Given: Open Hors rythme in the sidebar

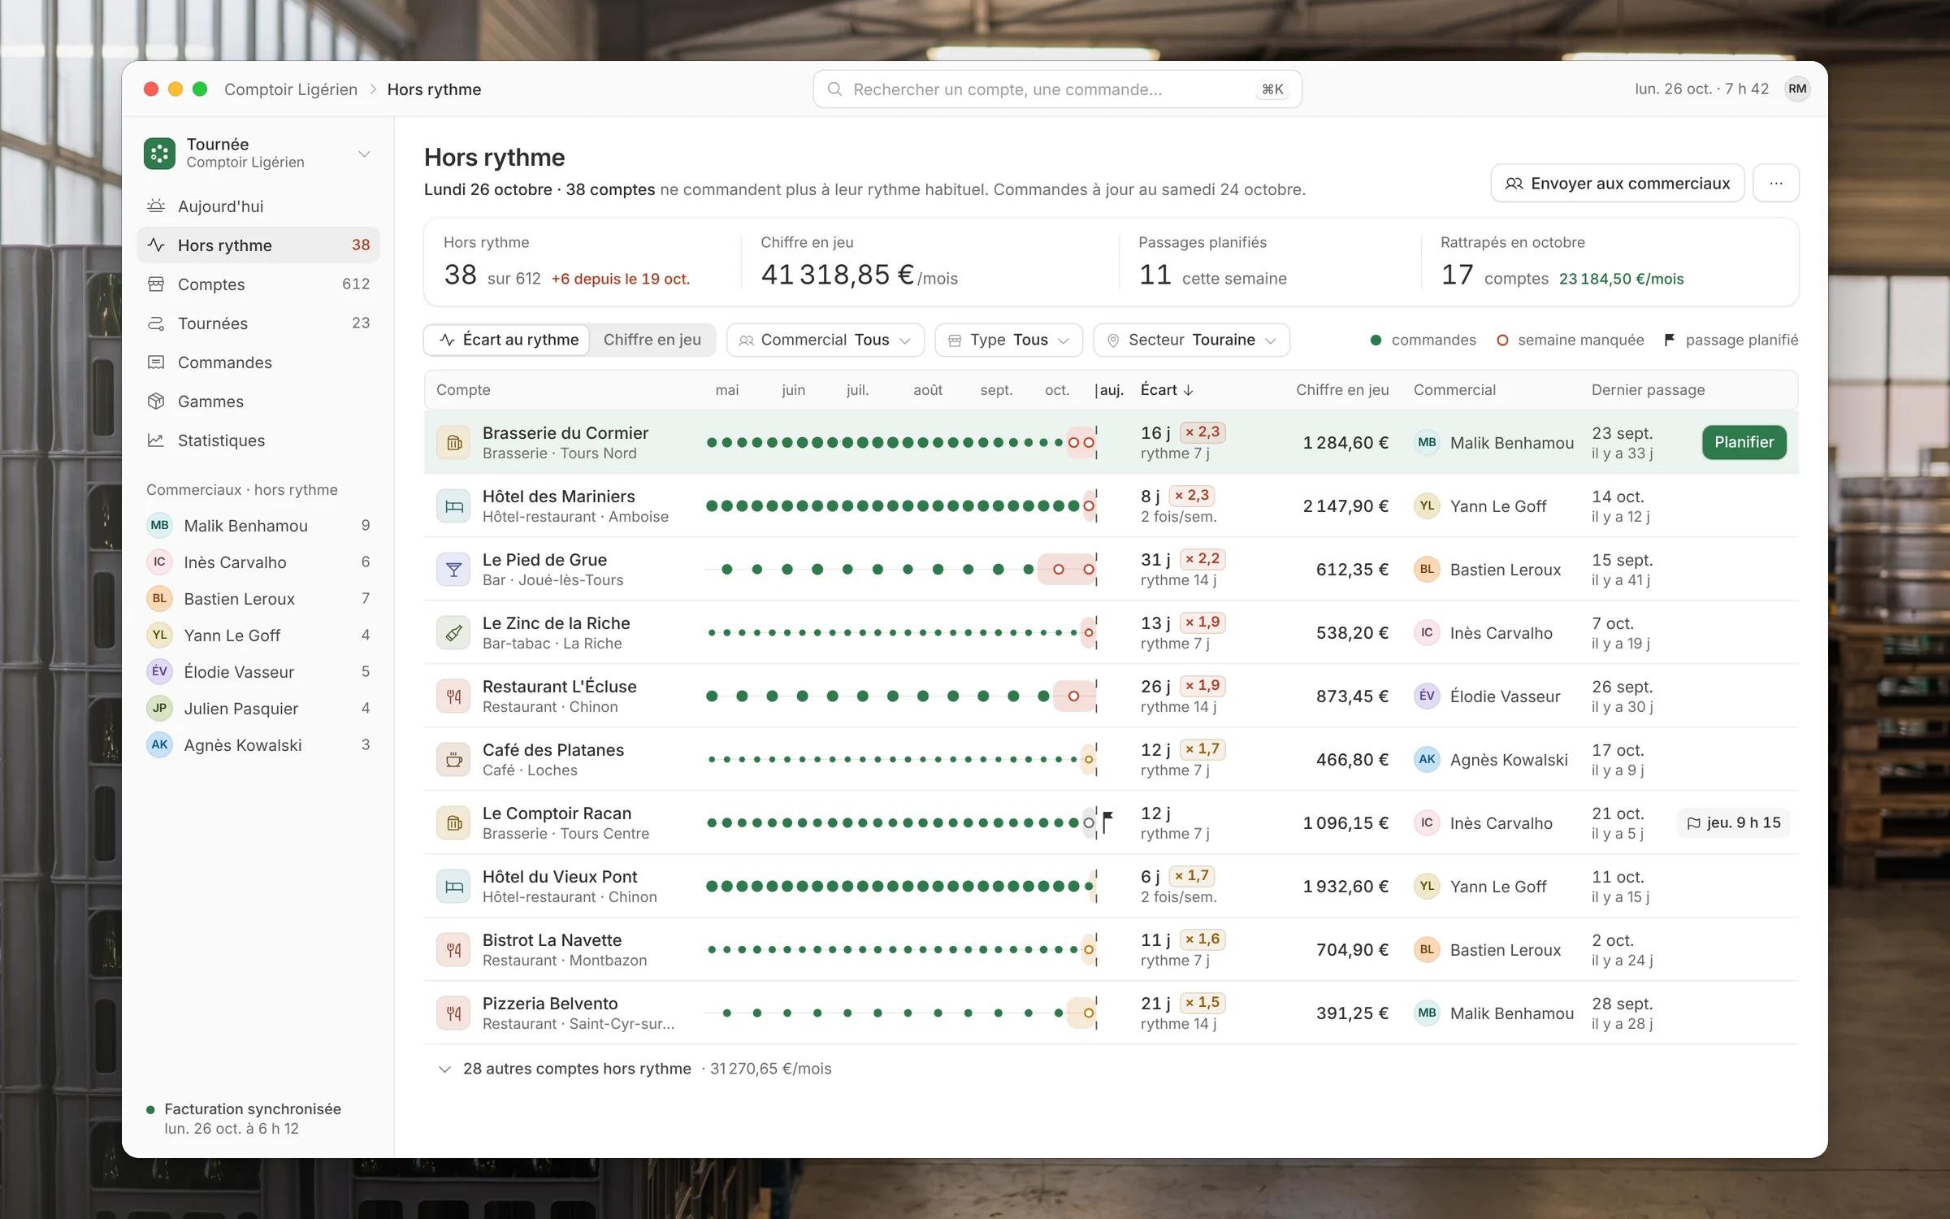Looking at the screenshot, I should [258, 245].
